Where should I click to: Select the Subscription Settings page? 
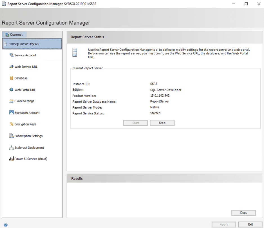[x=28, y=136]
